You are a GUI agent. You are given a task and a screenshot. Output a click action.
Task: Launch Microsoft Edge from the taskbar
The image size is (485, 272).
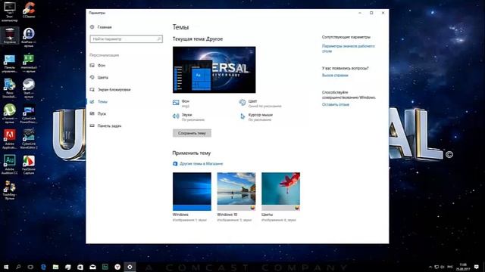click(x=43, y=267)
